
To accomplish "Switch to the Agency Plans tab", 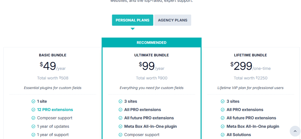I will 173,20.
